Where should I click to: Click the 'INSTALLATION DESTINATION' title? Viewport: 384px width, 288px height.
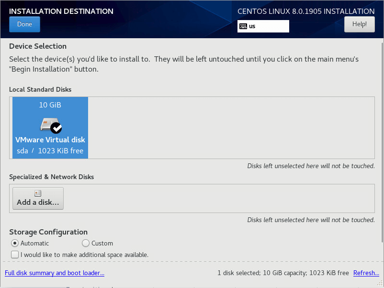click(61, 11)
